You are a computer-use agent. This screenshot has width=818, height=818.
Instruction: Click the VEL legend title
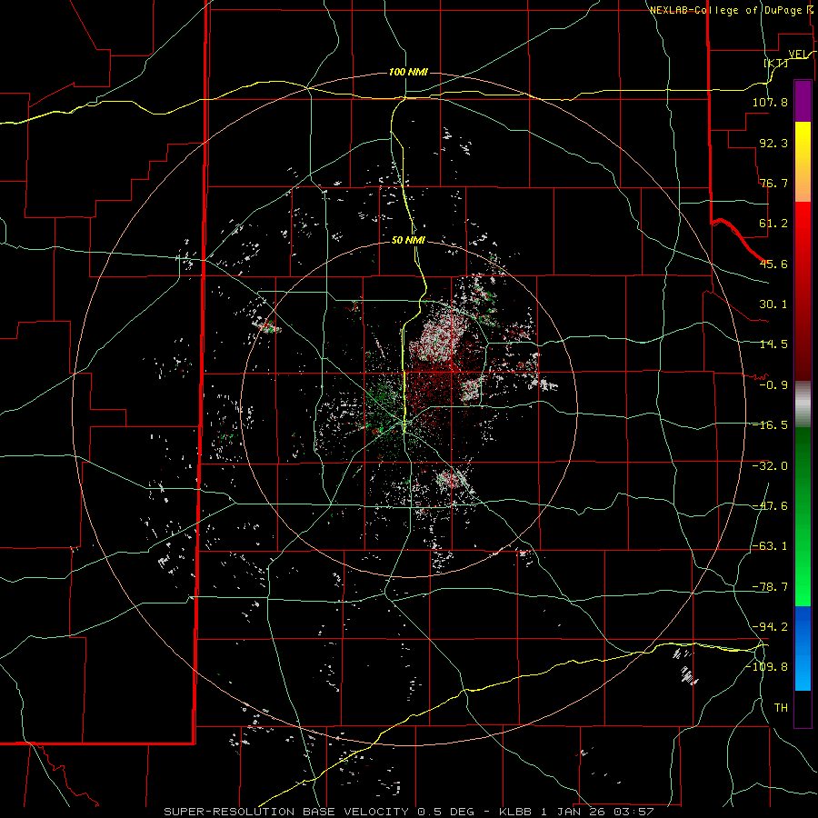pos(798,54)
